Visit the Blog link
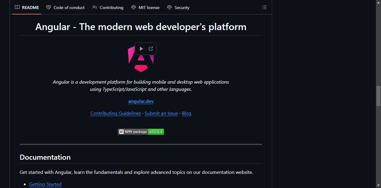 pos(187,113)
